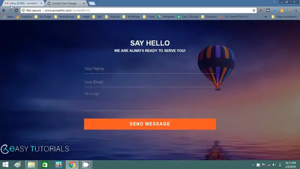Screen dimensions: 300x169
Task: Open the Chrome user profile icon
Action: [x=275, y=2]
